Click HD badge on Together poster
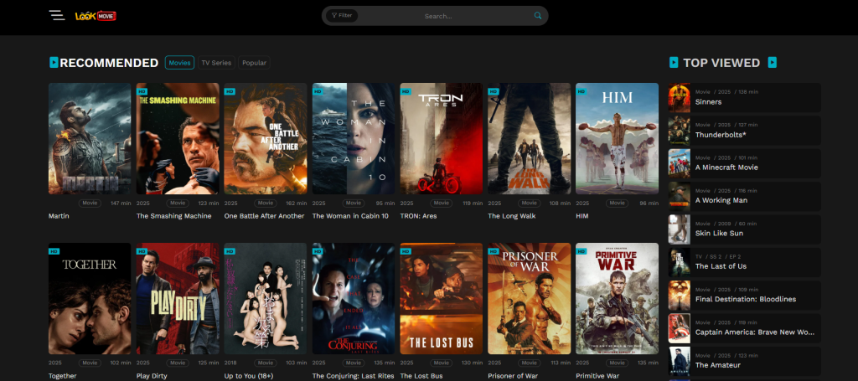Screen dimensions: 858x381 click(54, 251)
